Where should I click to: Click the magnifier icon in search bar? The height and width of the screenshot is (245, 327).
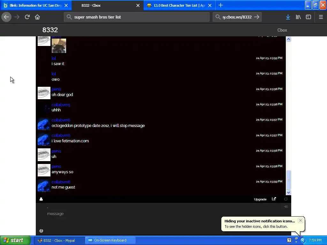tap(69, 17)
